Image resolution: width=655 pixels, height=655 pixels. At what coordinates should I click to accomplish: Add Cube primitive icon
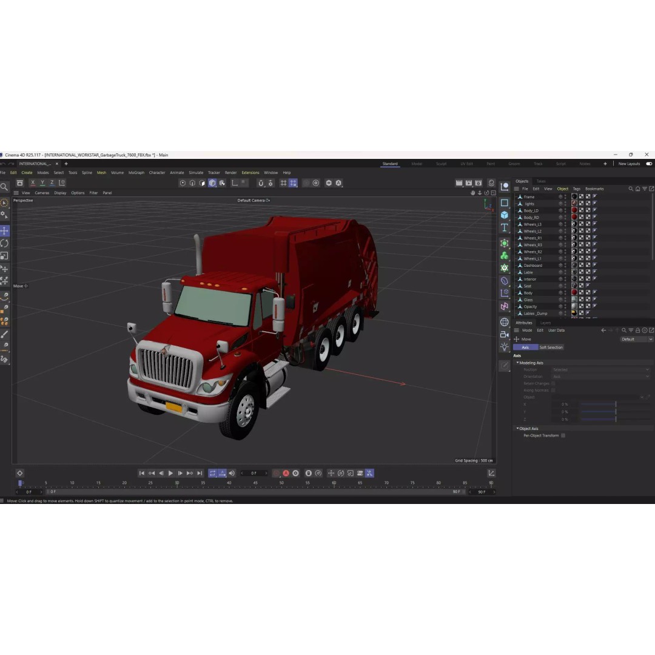tap(505, 215)
